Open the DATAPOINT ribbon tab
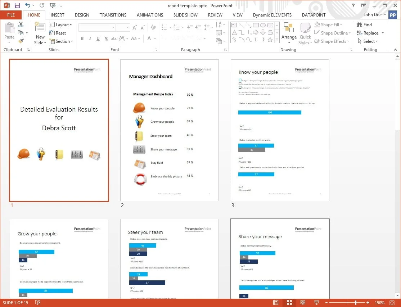This screenshot has height=307, width=401. [x=314, y=15]
